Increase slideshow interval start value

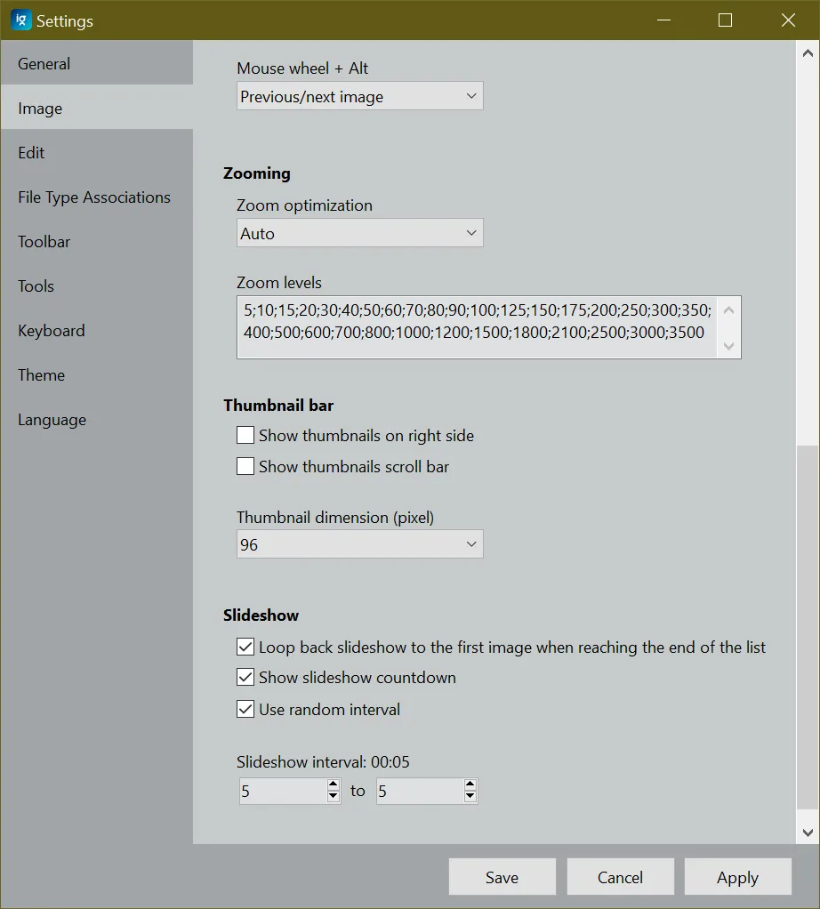pyautogui.click(x=334, y=785)
